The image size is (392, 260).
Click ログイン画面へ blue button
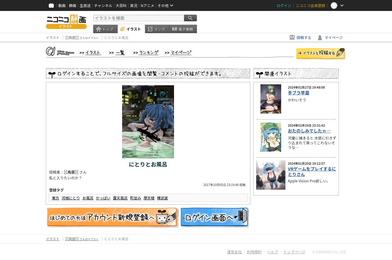point(215,217)
